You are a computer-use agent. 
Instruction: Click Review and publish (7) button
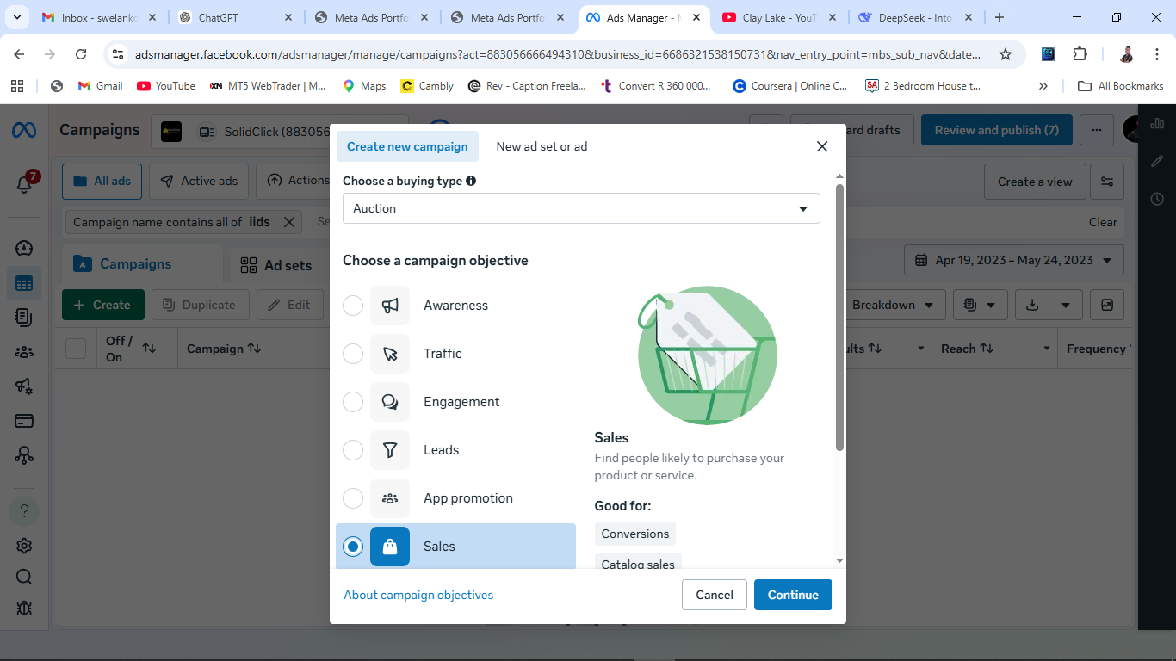pyautogui.click(x=997, y=130)
